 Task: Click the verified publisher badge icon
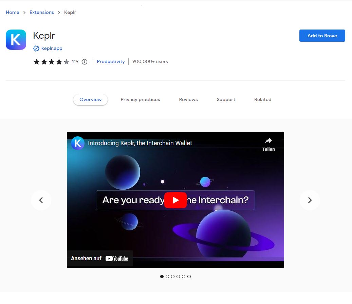point(36,49)
